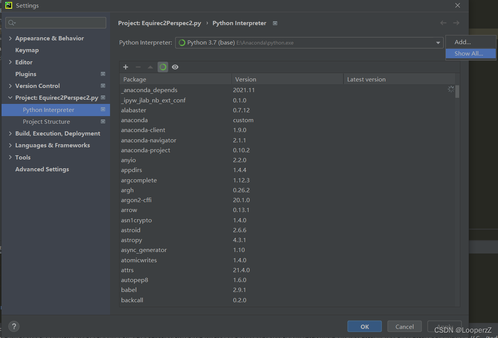Select the _ipyw_jlab_nb_ext_conf package row
Viewport: 498px width, 338px height.
287,100
